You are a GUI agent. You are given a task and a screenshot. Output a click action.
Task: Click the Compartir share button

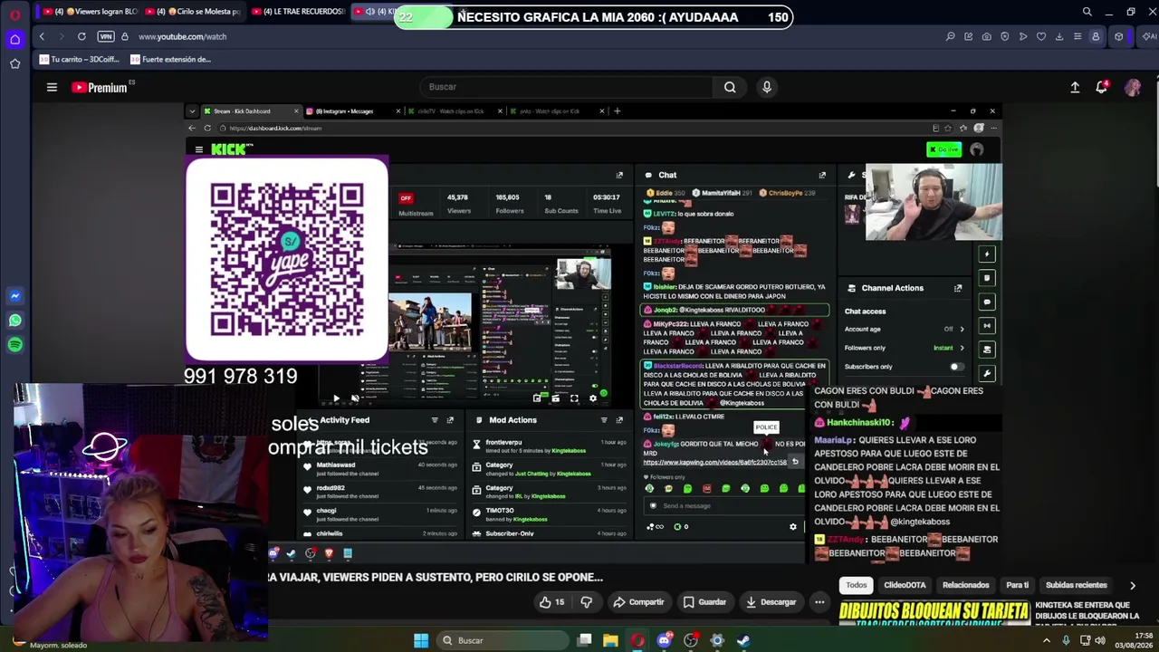pos(637,602)
